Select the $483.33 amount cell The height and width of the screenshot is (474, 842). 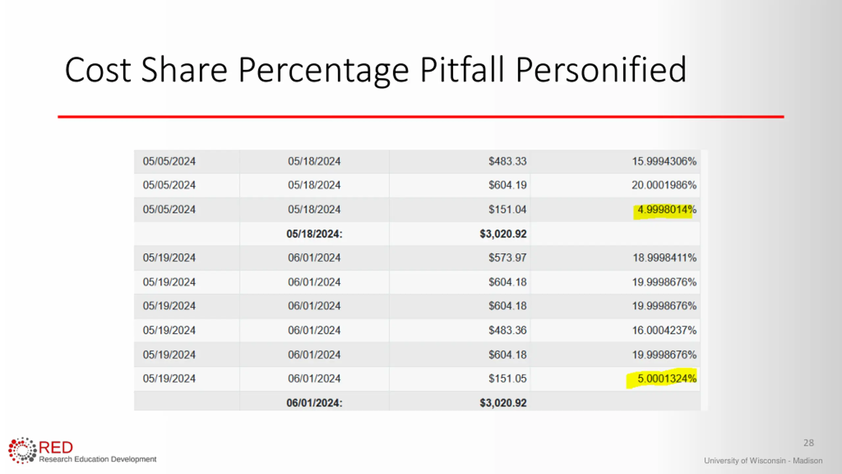[507, 161]
